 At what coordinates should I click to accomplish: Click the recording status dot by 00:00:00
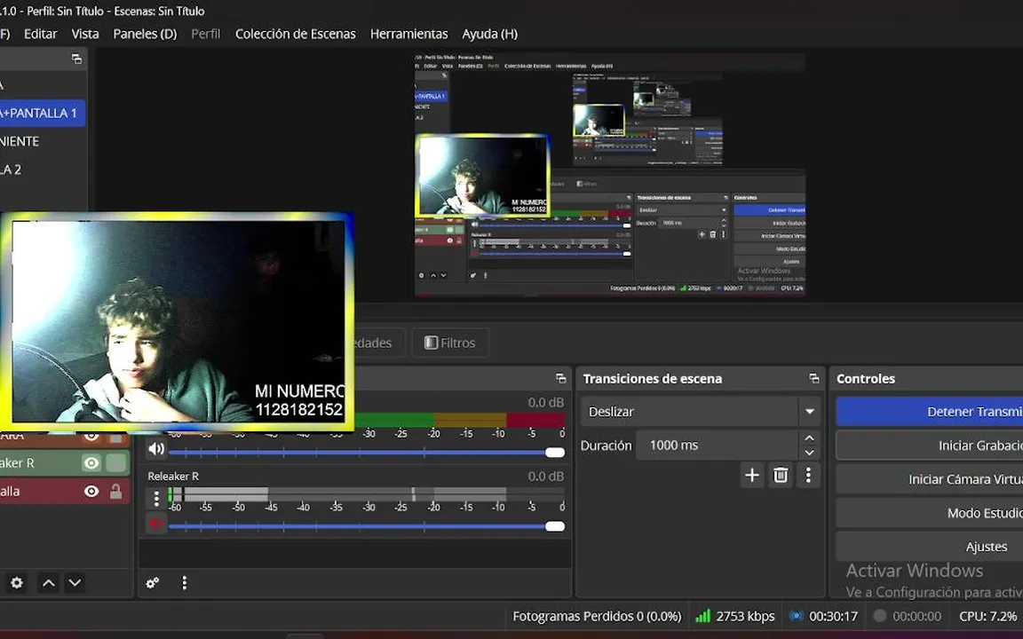879,616
